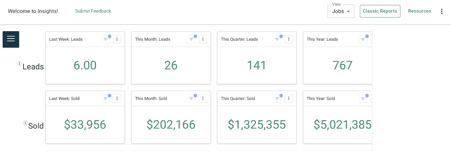Open the hamburger navigation menu
This screenshot has height=151, width=451.
(11, 39)
